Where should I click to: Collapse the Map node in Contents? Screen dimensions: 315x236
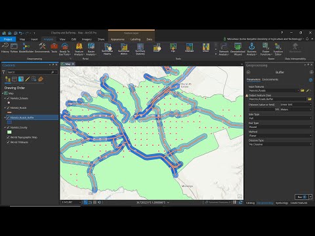[3, 93]
